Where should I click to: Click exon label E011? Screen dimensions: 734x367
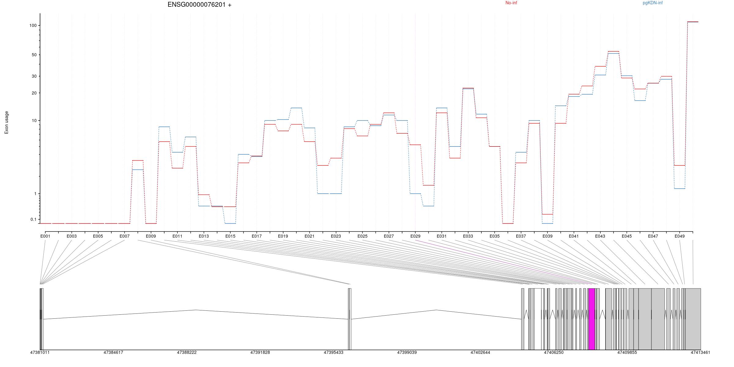pyautogui.click(x=177, y=236)
